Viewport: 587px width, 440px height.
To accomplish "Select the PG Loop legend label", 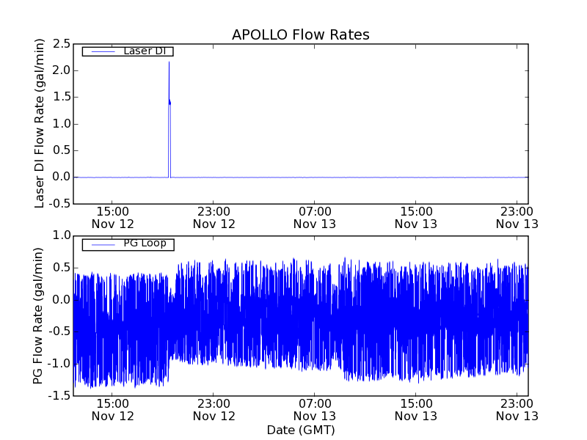I will (x=144, y=243).
